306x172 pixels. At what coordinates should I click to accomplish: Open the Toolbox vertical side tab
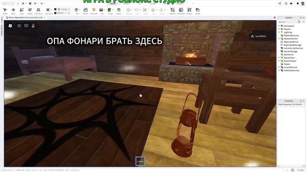2,20
